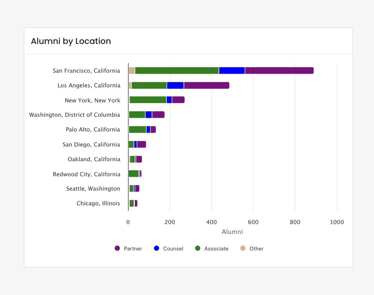Click the '200' x-axis tick label
This screenshot has width=374, height=295.
[x=170, y=222]
